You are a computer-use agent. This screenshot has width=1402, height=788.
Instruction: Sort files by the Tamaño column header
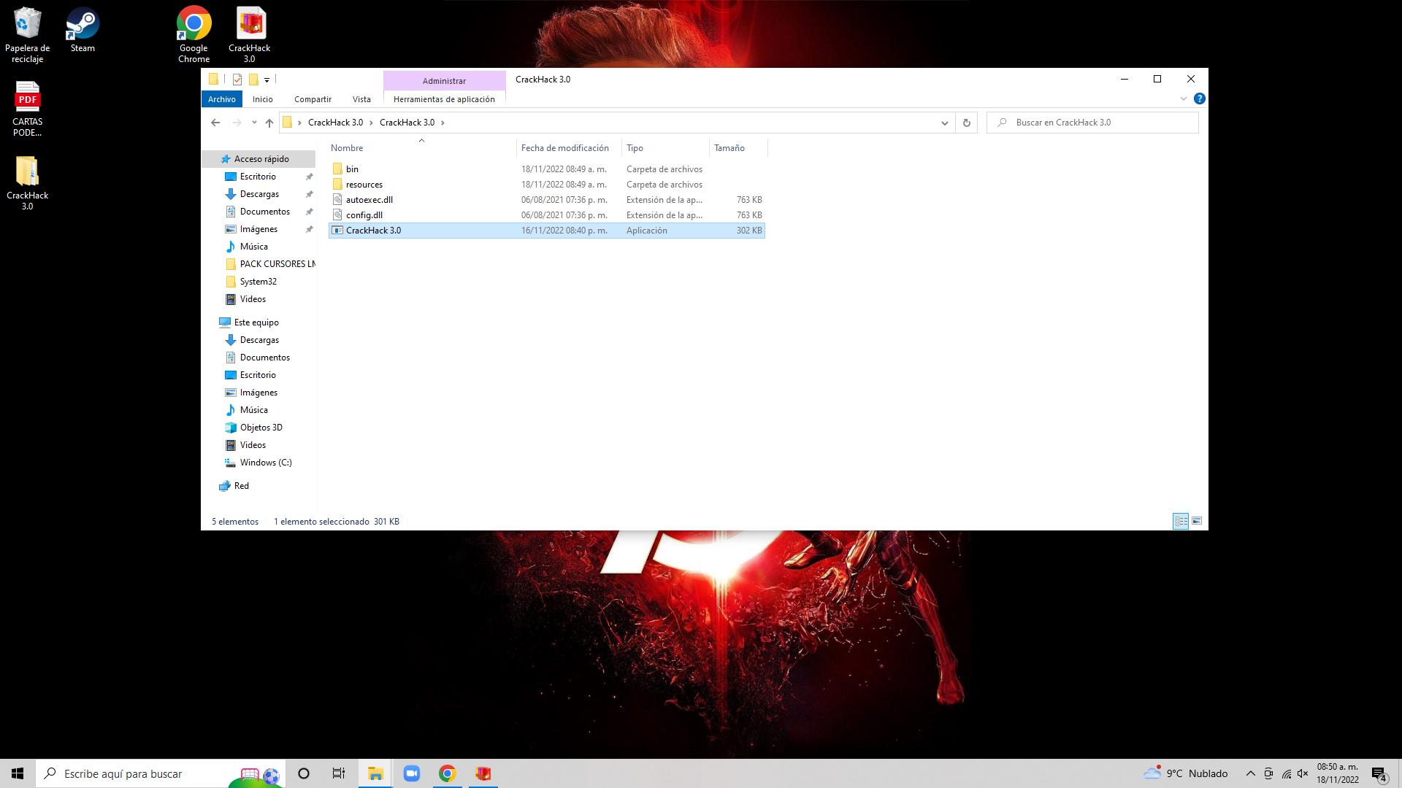tap(729, 148)
